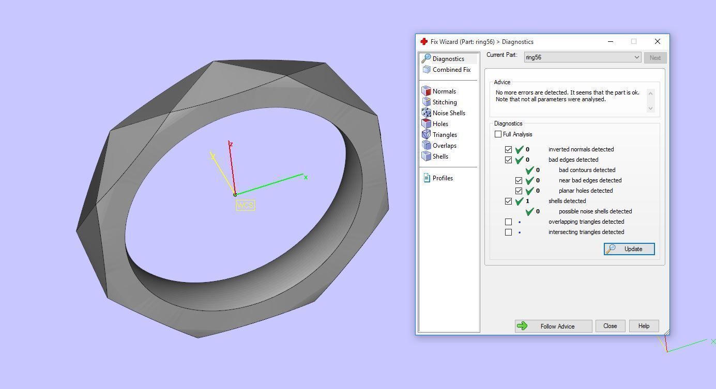Close Fix Wizard with title bar X

657,41
